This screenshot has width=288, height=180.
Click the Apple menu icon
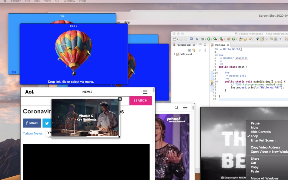(x=5, y=1)
